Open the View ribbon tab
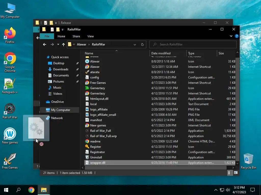This screenshot has width=261, height=195. pyautogui.click(x=90, y=36)
